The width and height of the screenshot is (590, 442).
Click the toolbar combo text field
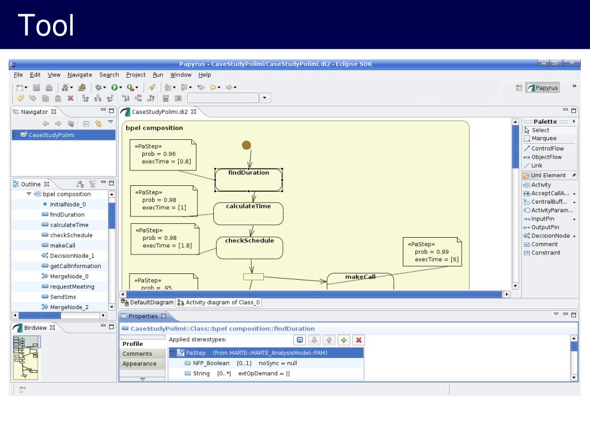coord(223,98)
